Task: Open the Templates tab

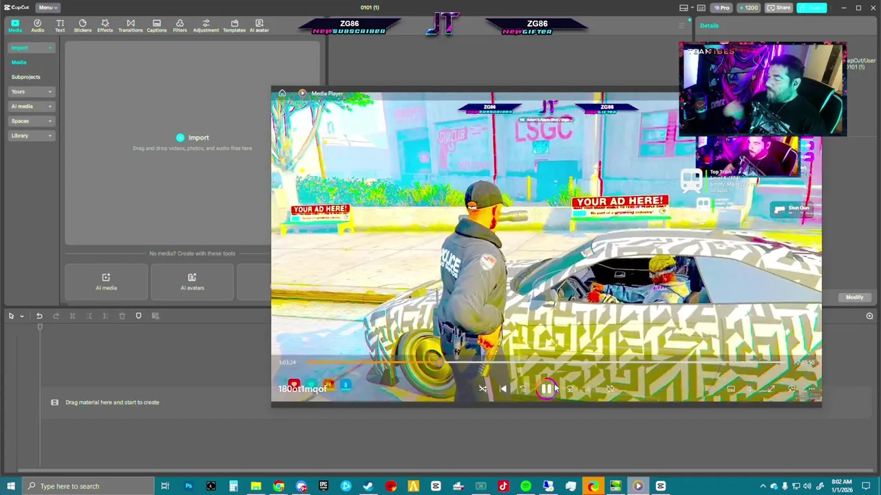Action: (234, 25)
